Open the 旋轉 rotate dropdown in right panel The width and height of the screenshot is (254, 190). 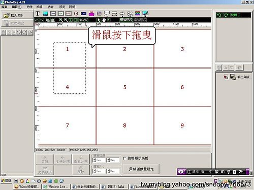click(x=235, y=15)
